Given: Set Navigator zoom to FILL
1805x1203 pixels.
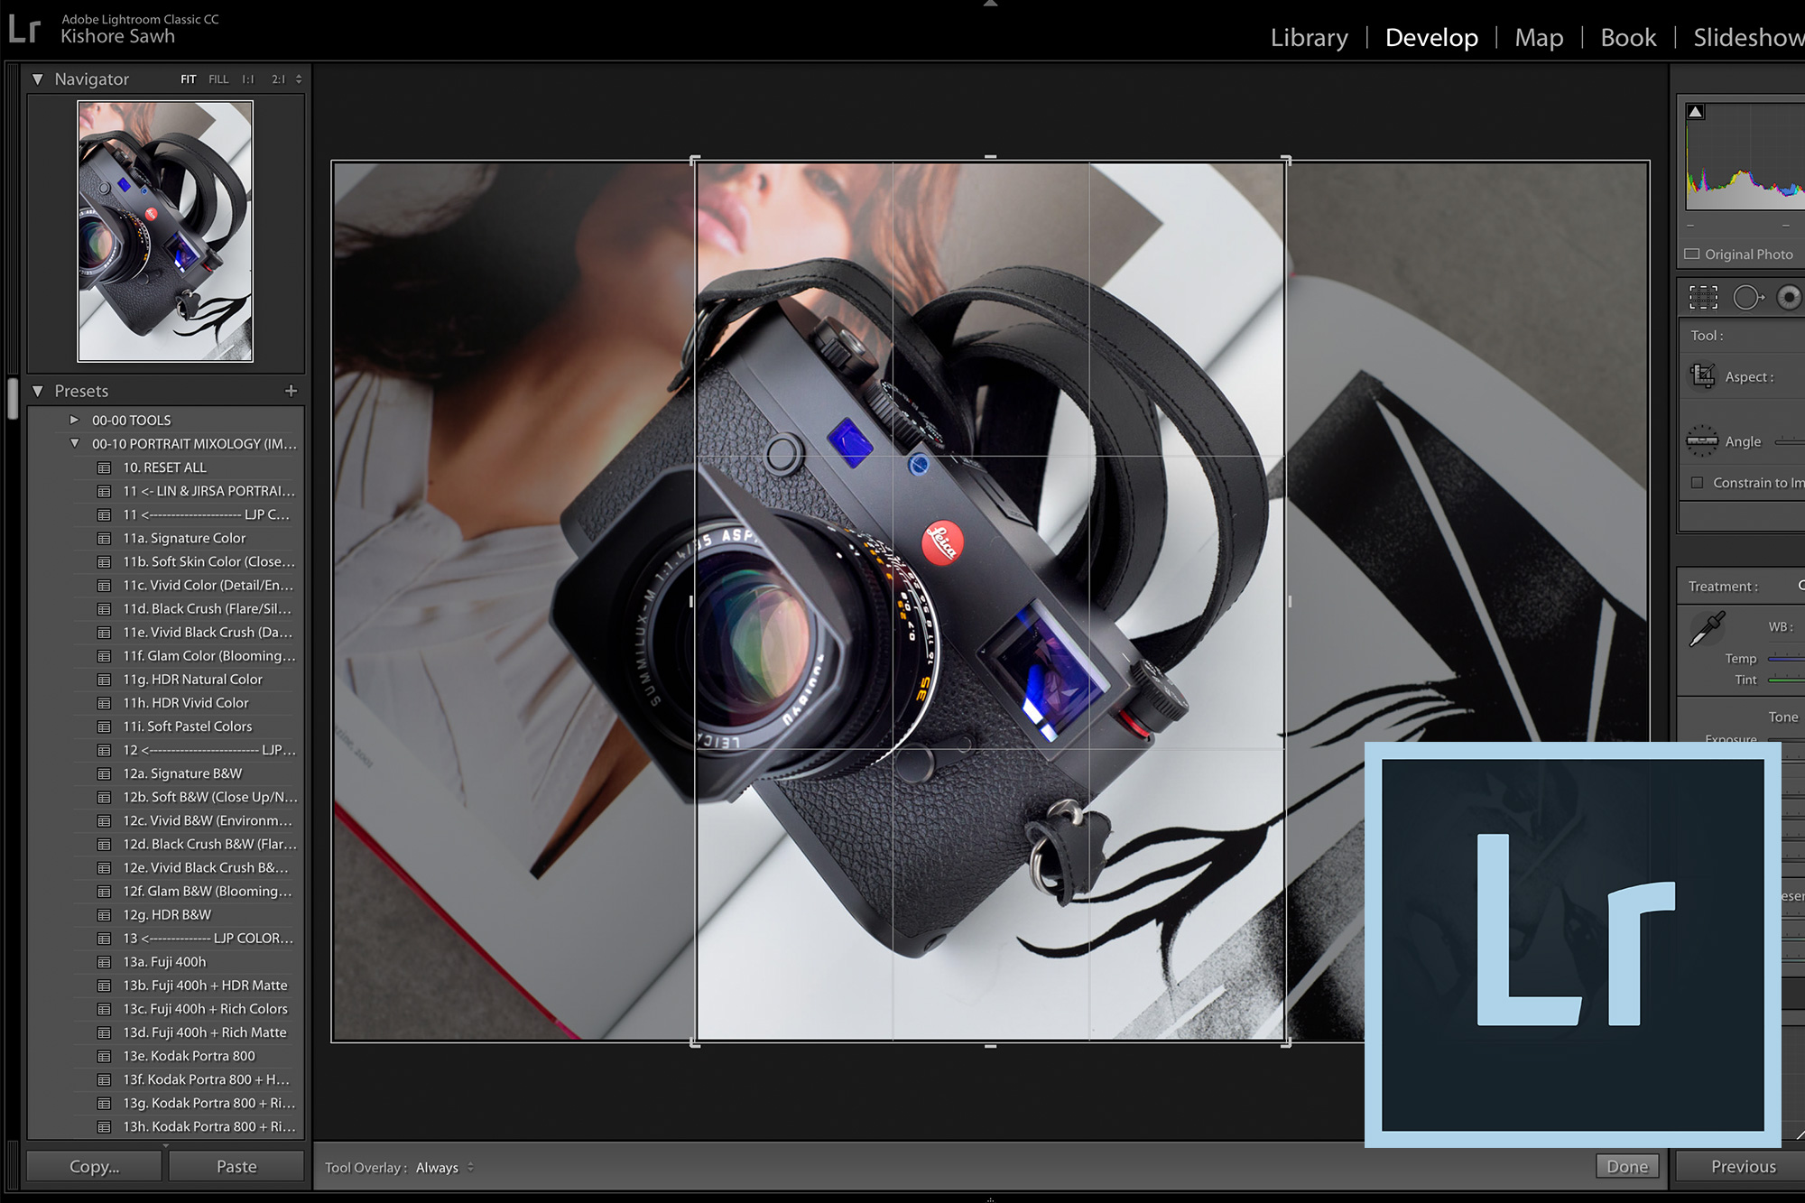Looking at the screenshot, I should pyautogui.click(x=218, y=79).
